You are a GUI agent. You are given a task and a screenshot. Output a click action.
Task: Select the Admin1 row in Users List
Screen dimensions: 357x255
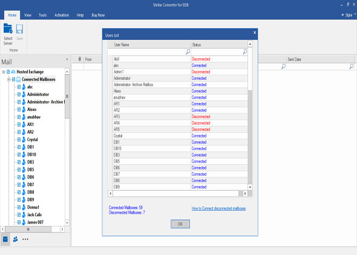point(180,72)
